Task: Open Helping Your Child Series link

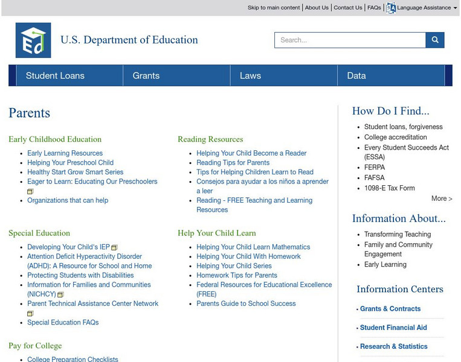Action: pos(234,266)
